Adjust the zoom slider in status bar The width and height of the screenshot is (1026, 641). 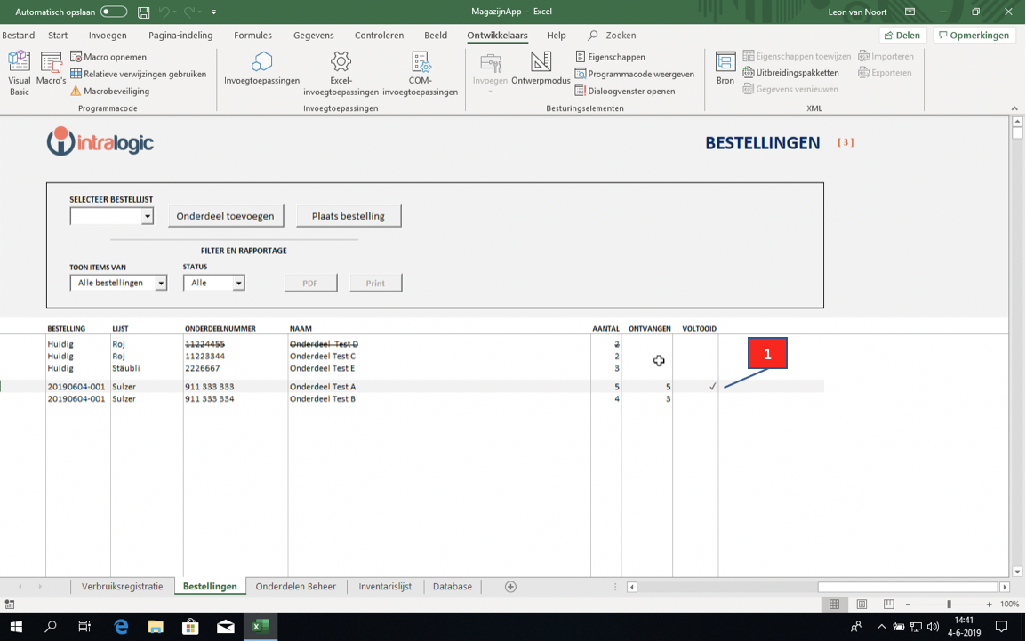point(949,605)
